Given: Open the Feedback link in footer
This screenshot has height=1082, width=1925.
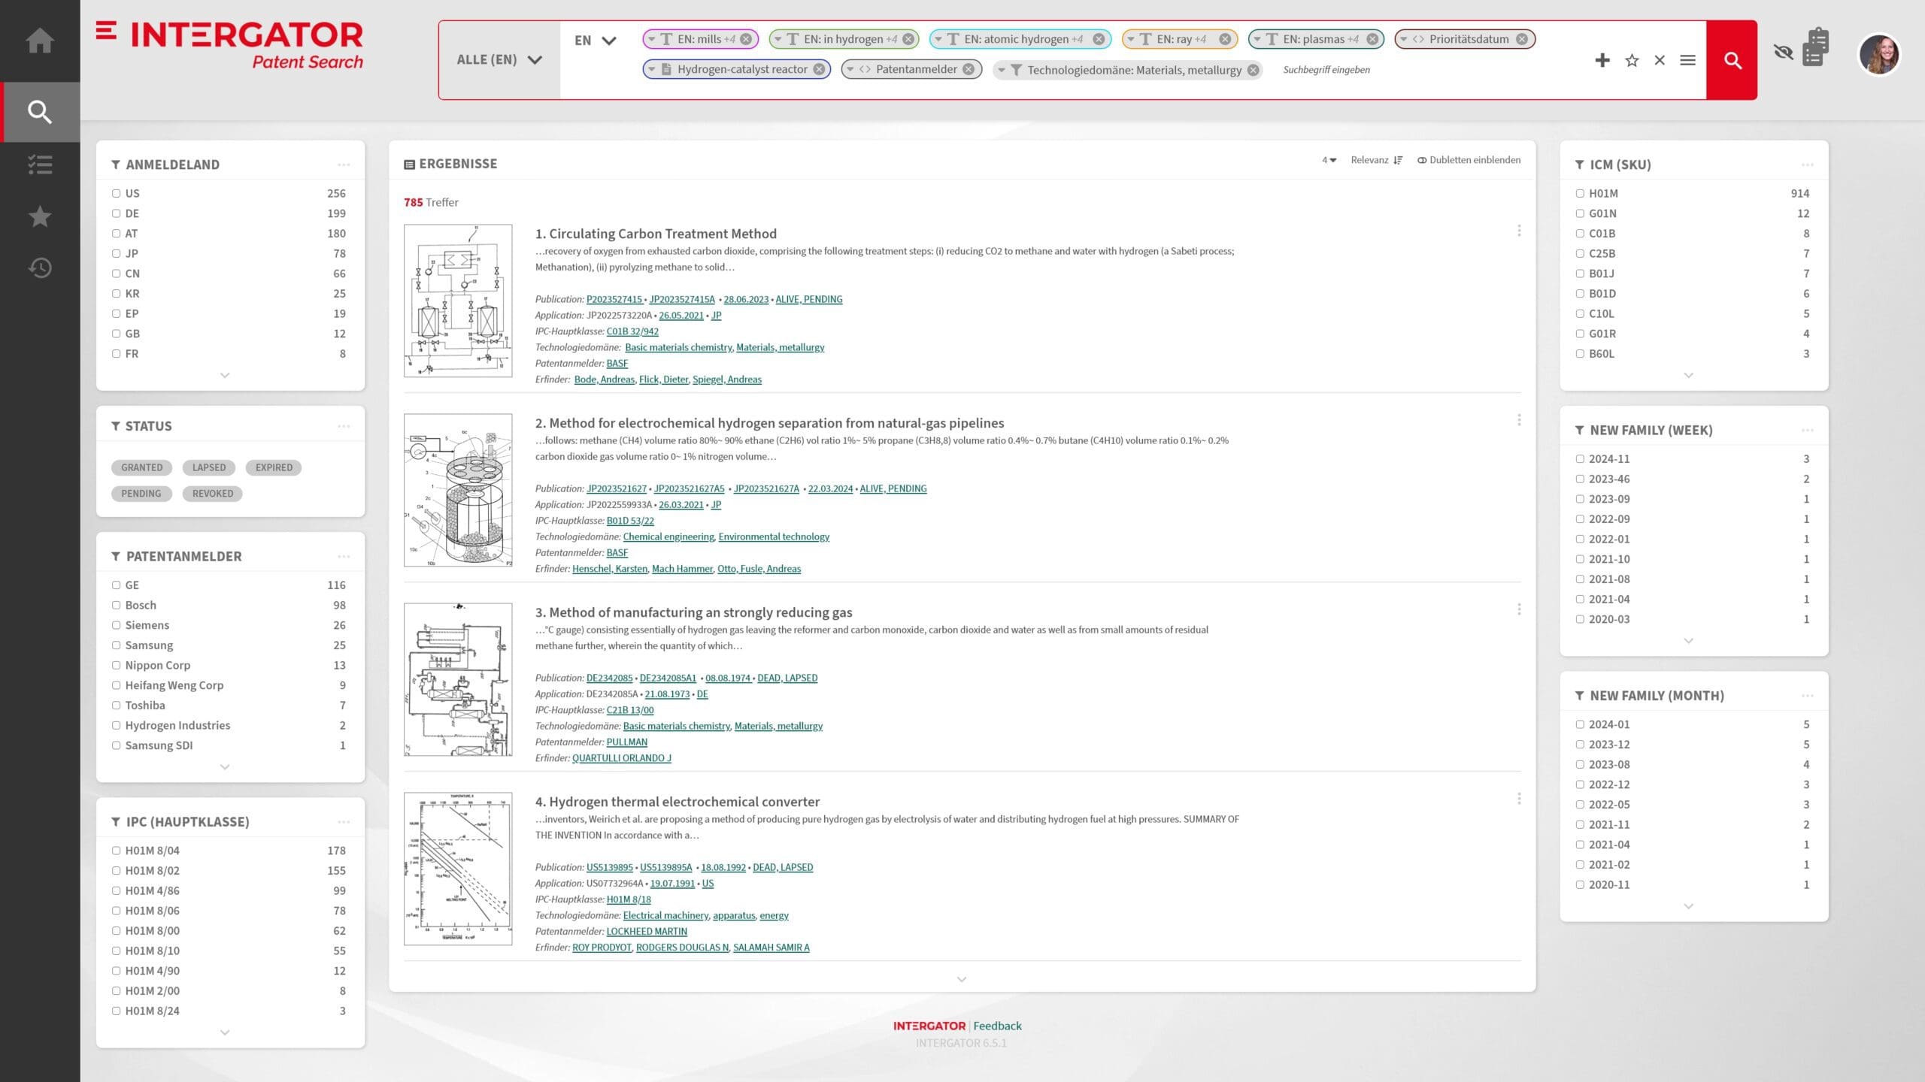Looking at the screenshot, I should (997, 1026).
